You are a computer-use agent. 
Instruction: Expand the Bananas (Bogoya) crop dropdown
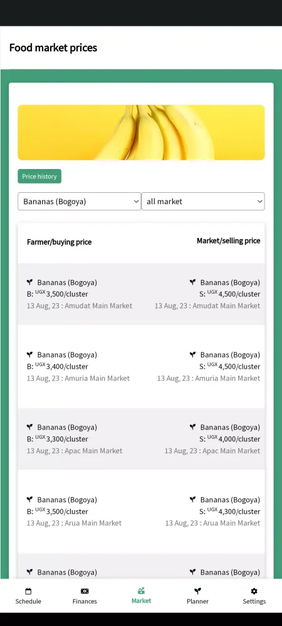coord(79,201)
